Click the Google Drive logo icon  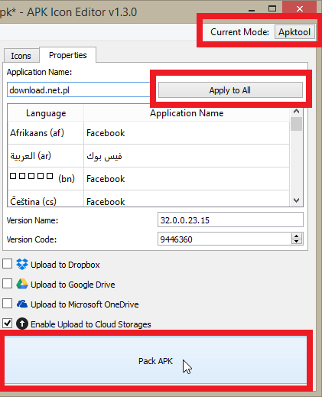[x=22, y=284]
